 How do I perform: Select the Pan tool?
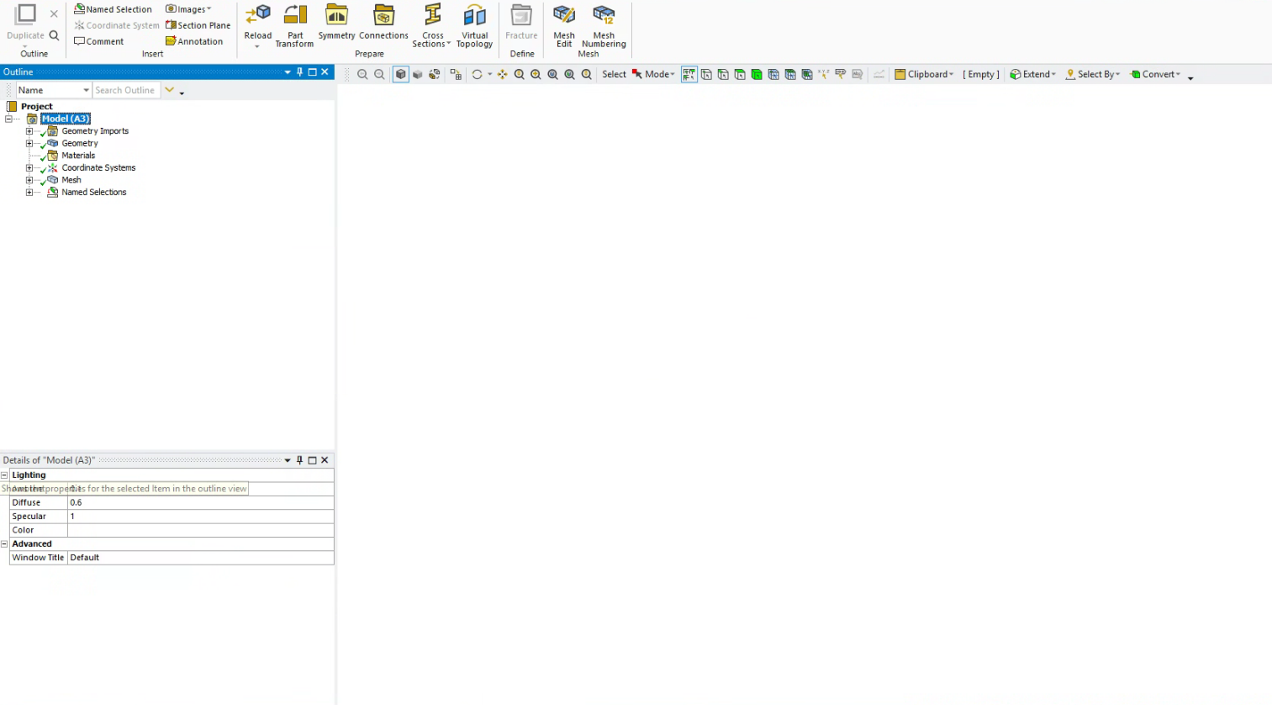point(502,74)
